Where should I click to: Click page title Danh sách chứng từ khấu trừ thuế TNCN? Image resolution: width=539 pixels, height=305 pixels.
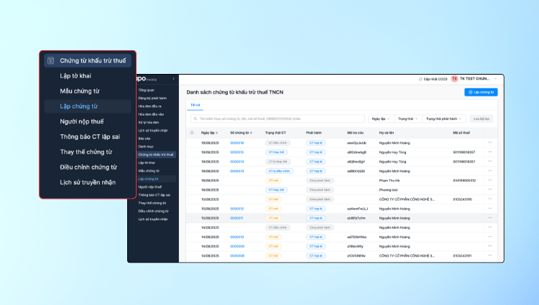pos(235,93)
